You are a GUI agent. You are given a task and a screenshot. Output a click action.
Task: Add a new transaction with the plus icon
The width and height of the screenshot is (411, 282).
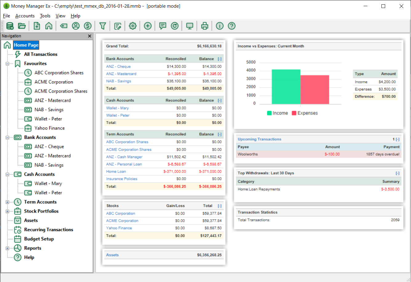[x=147, y=26]
